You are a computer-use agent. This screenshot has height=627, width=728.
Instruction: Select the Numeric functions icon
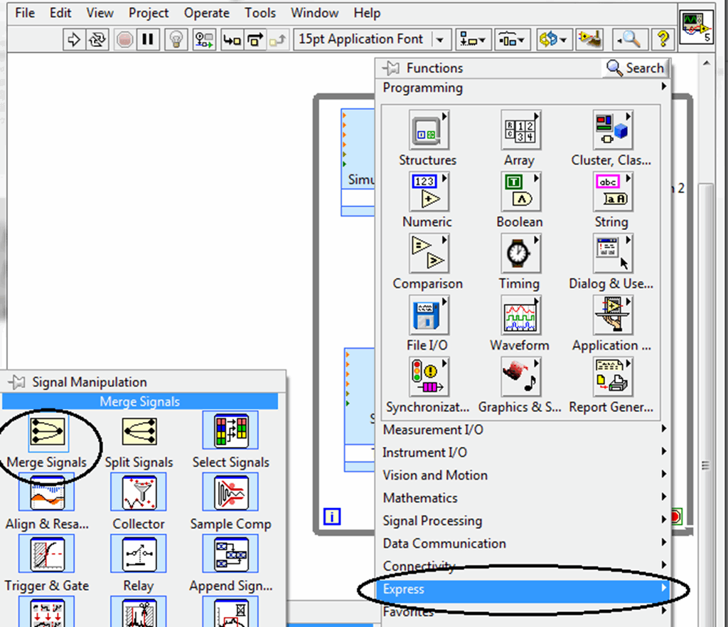pyautogui.click(x=427, y=191)
